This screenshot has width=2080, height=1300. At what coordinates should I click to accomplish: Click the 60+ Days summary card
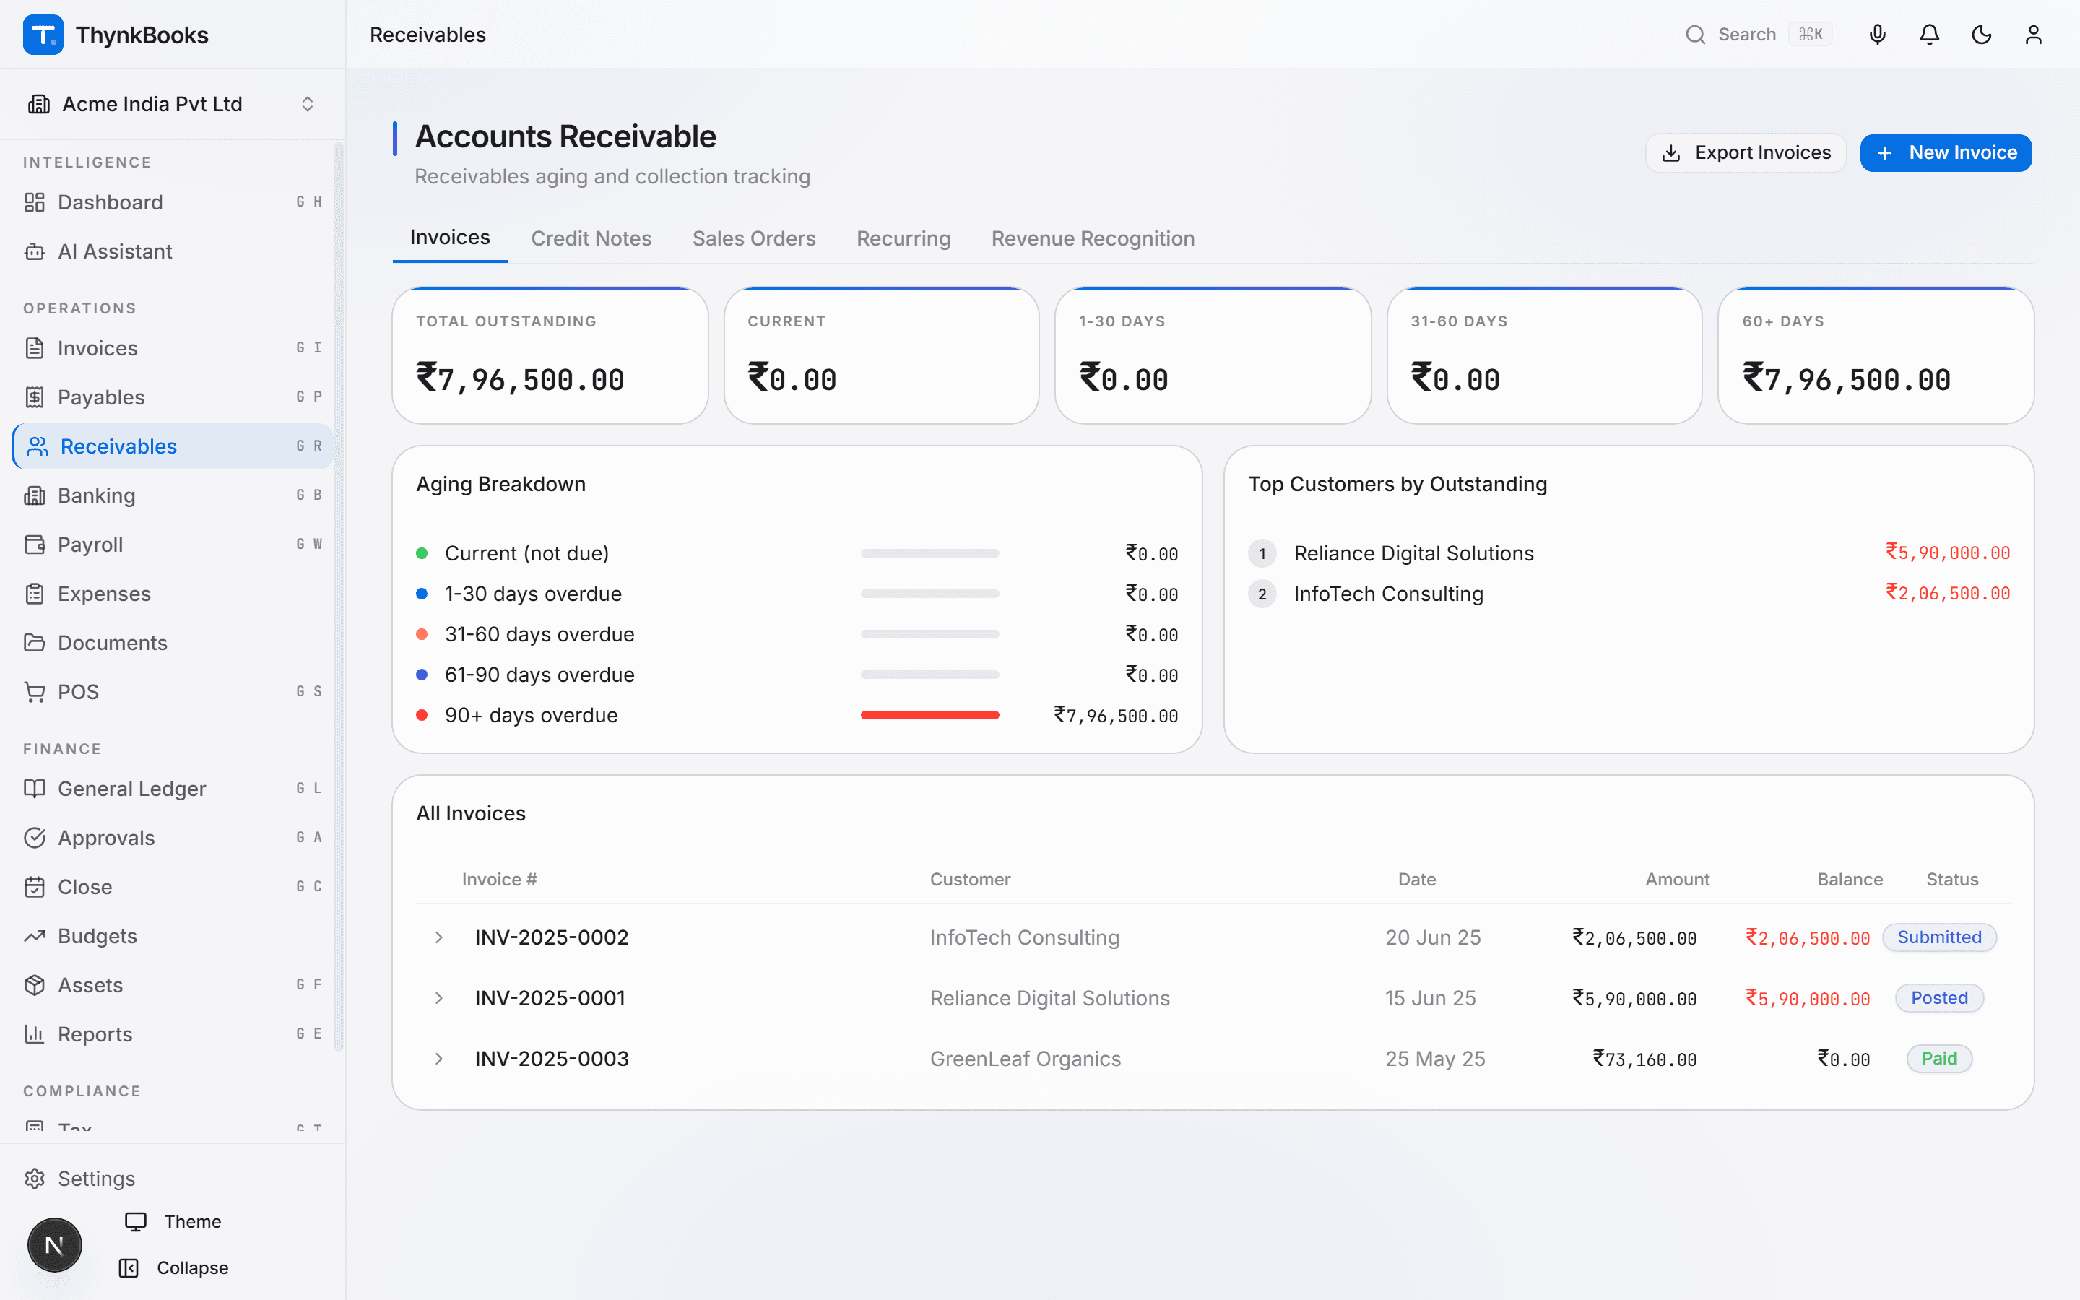[x=1876, y=355]
